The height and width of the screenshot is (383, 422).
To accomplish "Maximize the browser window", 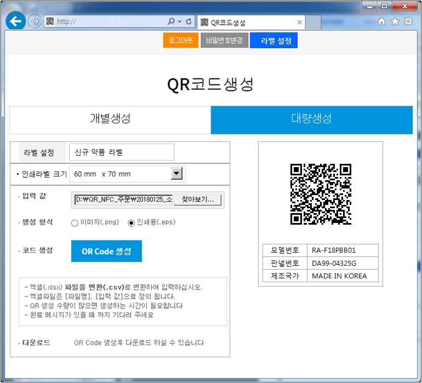I will coord(384,6).
